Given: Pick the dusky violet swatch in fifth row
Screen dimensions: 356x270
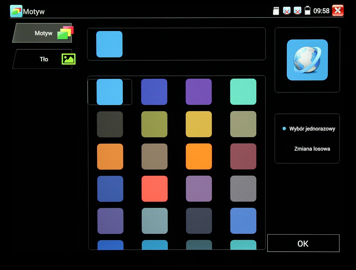Looking at the screenshot, I should pos(110,221).
